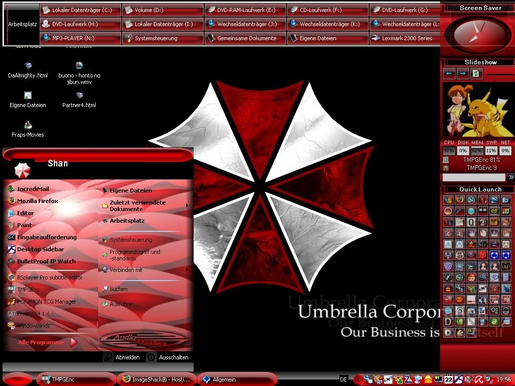Launch the round play-button icon in Quick Launch

click(x=448, y=333)
